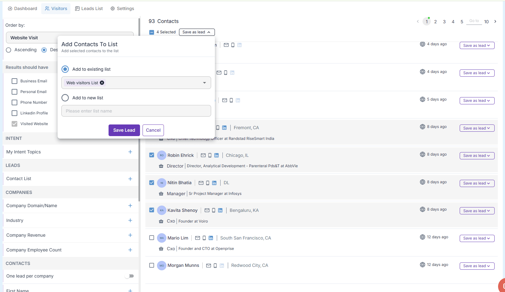Viewport: 505px width, 292px height.
Task: Click email icon next to Morgan Munns
Action: [209, 266]
